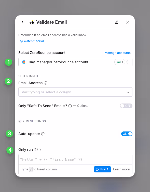Click the ZeroBounce zb logo icon

[x=32, y=22]
